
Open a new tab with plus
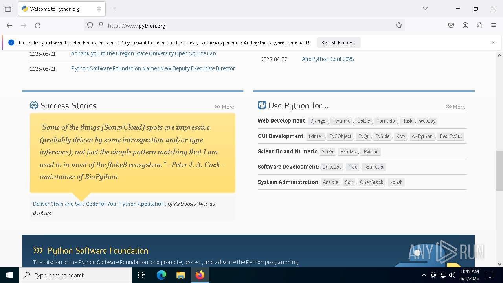pos(114,9)
